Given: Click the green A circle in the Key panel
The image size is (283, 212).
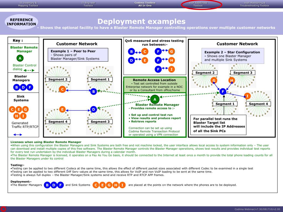Looking at the screenshot, I should click(20, 58).
